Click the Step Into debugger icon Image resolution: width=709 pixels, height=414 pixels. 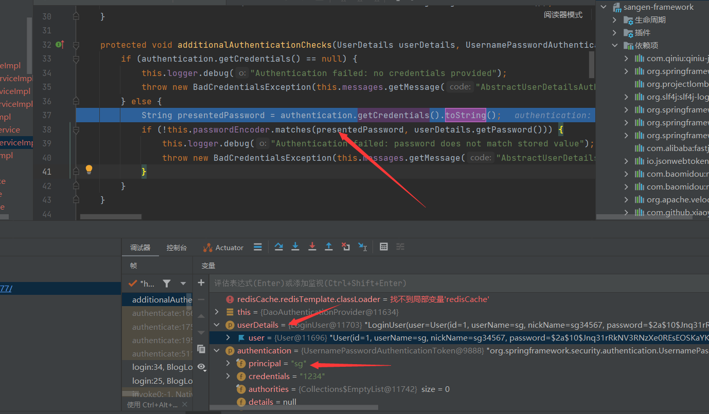pos(295,247)
